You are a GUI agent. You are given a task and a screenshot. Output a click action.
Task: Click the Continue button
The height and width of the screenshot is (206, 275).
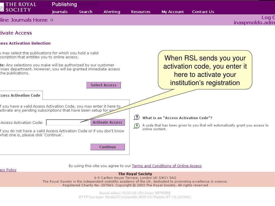pos(107,147)
